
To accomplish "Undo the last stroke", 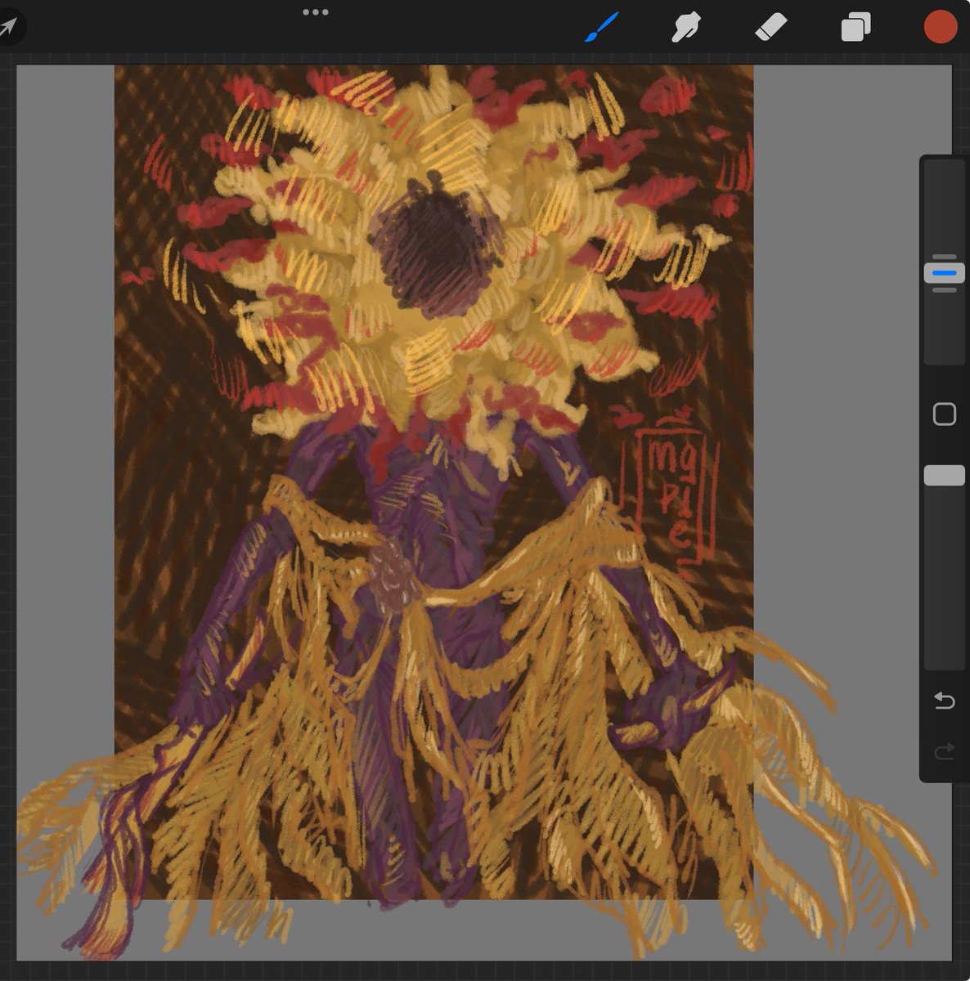I will (945, 701).
